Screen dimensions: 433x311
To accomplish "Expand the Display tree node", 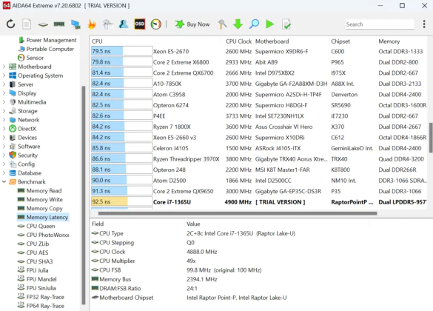I will pos(4,93).
